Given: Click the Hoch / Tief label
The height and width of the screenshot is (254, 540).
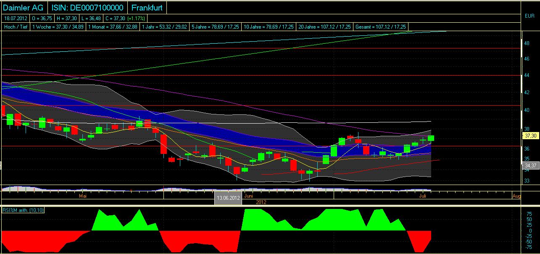Looking at the screenshot, I should click(16, 27).
